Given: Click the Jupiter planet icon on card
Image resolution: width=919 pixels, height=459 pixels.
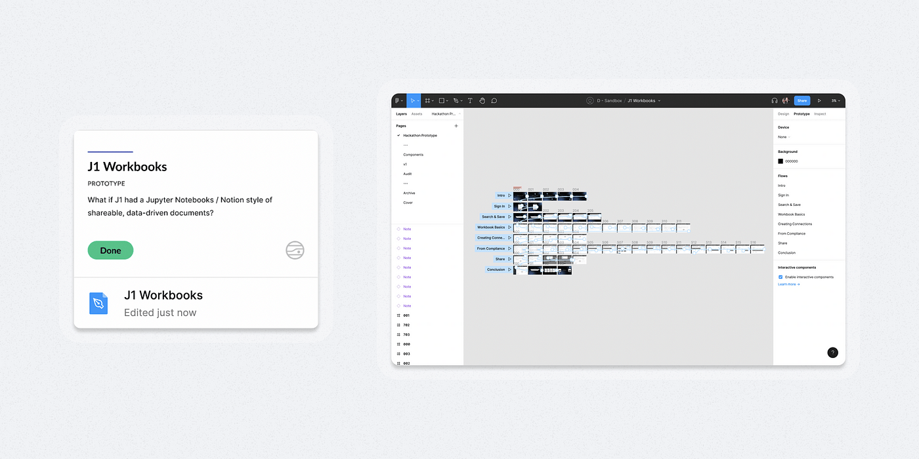Looking at the screenshot, I should click(295, 250).
